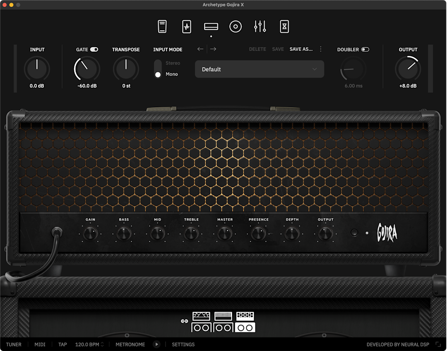Disable the DOUBLER toggle
This screenshot has width=447, height=351.
[365, 49]
